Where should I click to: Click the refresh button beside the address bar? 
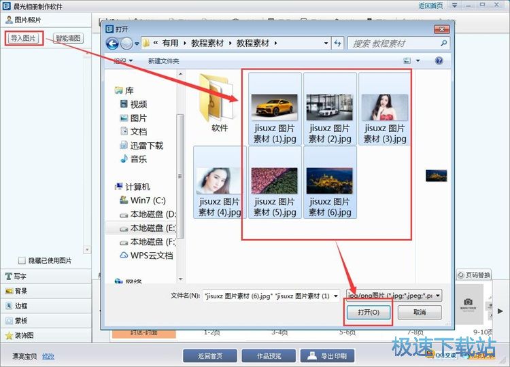[337, 43]
